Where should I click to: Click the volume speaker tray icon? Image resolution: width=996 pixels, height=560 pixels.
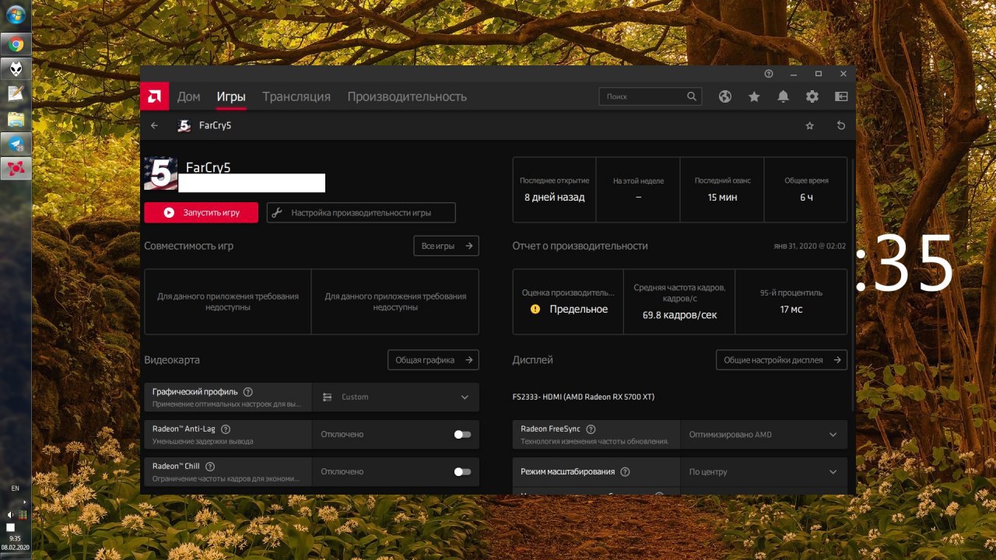point(10,515)
